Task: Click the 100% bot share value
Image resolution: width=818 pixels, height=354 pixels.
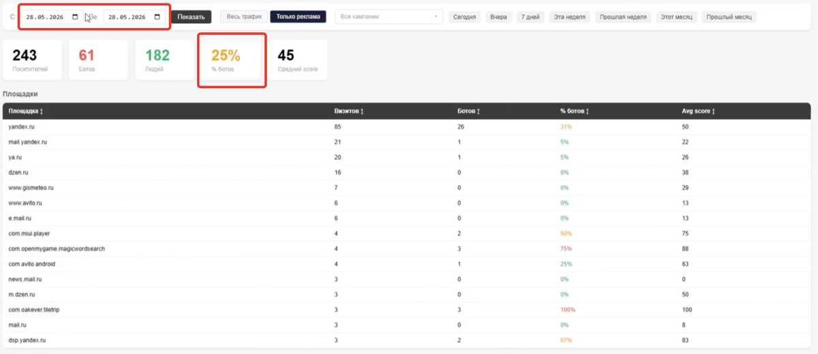Action: pos(568,309)
